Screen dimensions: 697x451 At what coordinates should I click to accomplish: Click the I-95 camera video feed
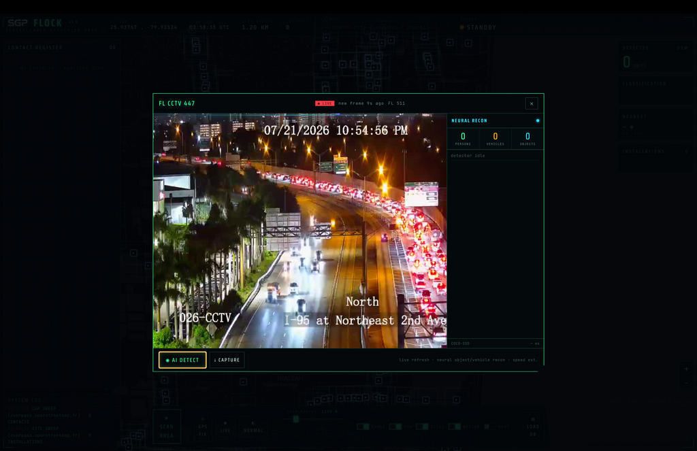[300, 231]
